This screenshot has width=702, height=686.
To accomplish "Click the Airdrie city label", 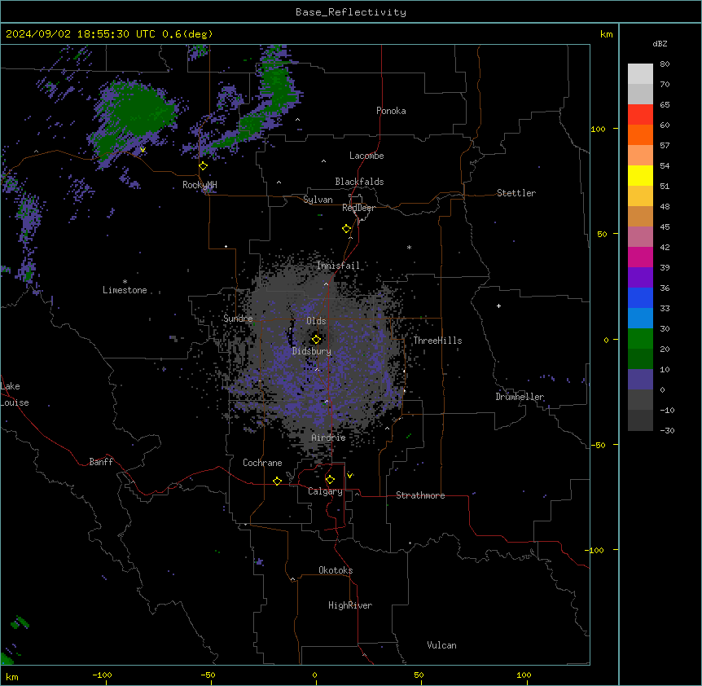I will [328, 438].
